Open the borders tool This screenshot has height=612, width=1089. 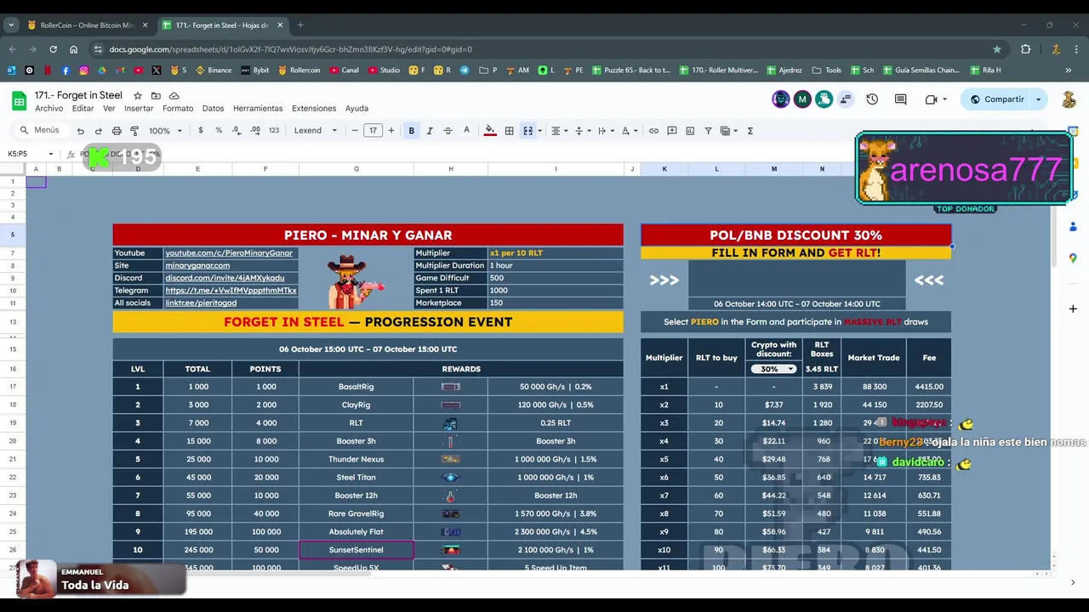coord(509,131)
